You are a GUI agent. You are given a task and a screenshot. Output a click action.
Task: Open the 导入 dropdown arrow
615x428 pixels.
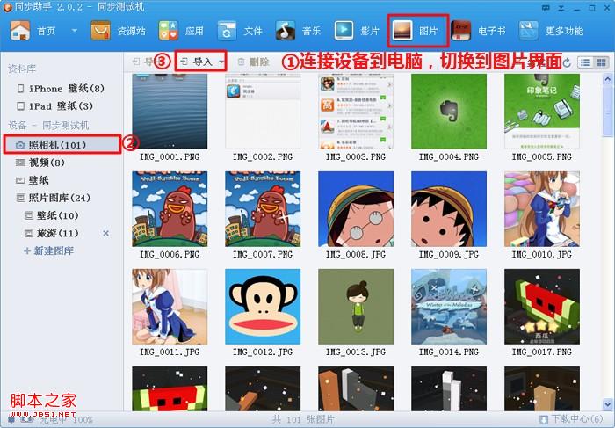tap(221, 62)
